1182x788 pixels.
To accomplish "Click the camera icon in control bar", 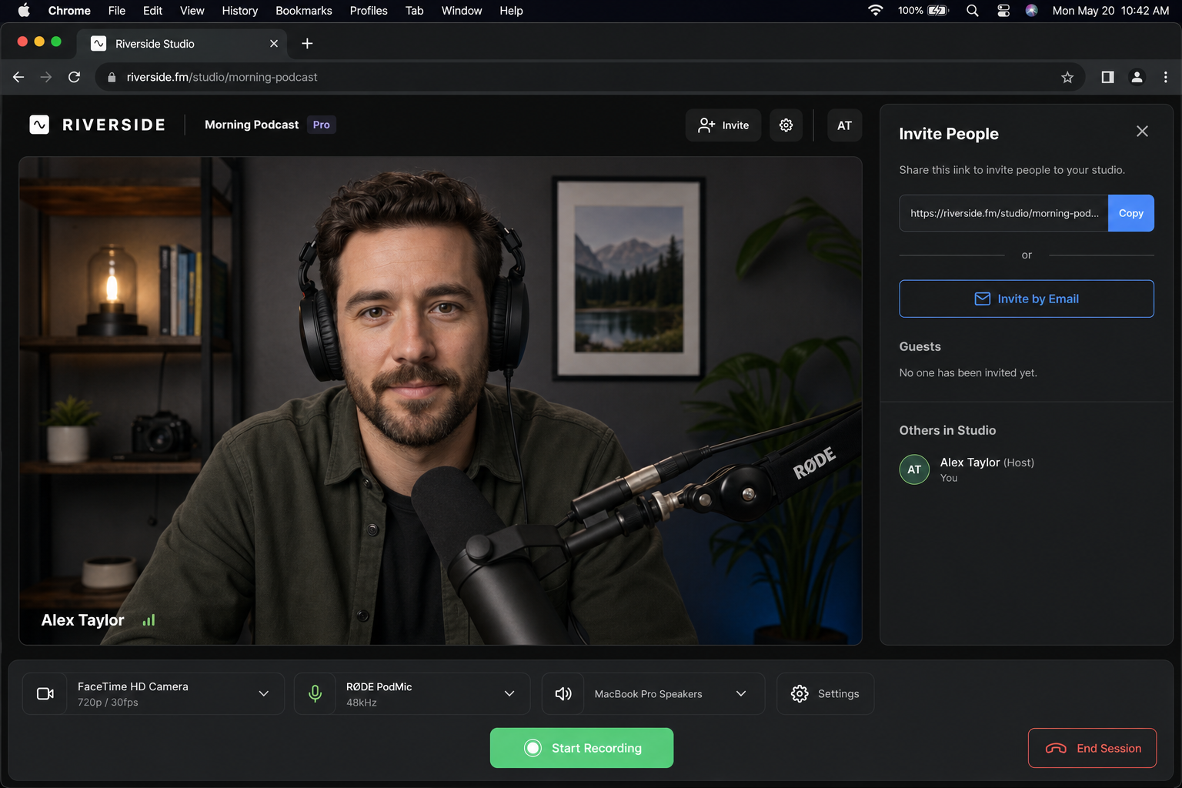I will click(x=45, y=693).
